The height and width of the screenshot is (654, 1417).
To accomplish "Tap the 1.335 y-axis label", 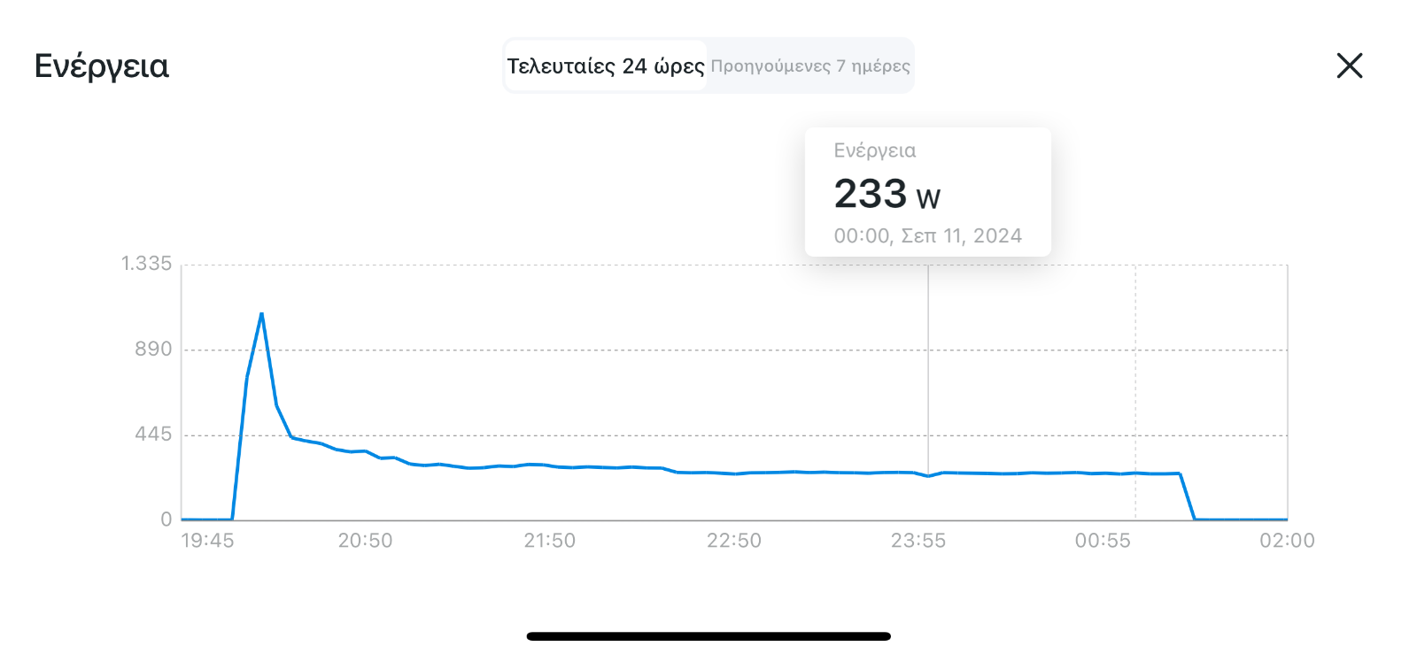I will (x=146, y=264).
